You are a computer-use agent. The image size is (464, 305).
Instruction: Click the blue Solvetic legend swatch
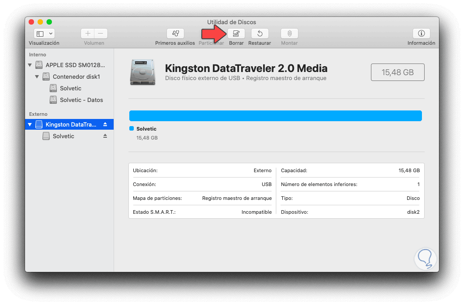point(132,128)
